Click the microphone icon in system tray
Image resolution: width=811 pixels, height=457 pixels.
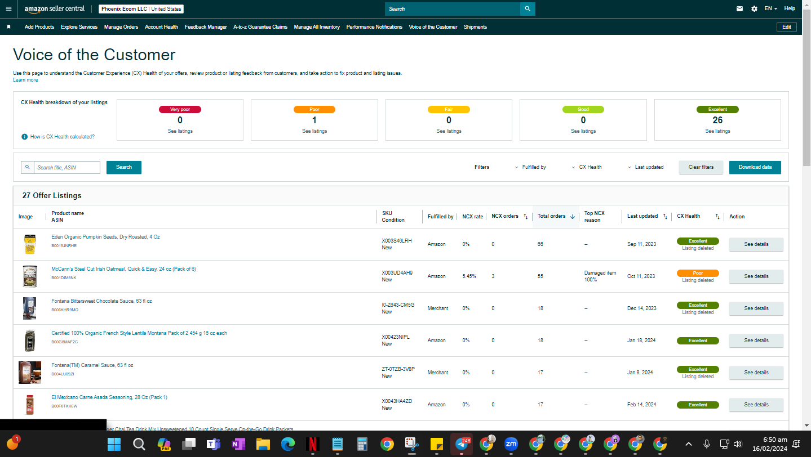(x=706, y=444)
